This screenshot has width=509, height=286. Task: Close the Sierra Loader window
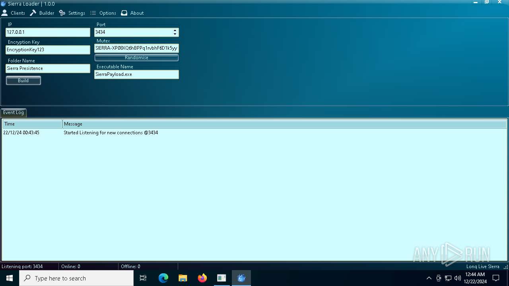[x=500, y=2]
